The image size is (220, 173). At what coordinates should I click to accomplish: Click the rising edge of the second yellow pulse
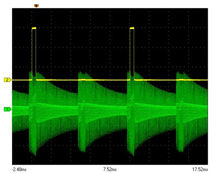pos(130,54)
